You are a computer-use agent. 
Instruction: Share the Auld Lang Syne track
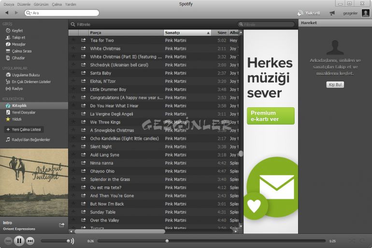pyautogui.click(x=83, y=155)
